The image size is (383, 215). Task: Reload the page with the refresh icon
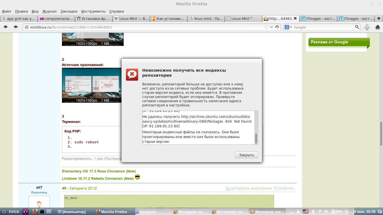[x=277, y=27]
